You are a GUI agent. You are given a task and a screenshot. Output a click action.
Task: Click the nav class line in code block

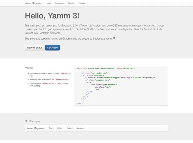click(105, 68)
